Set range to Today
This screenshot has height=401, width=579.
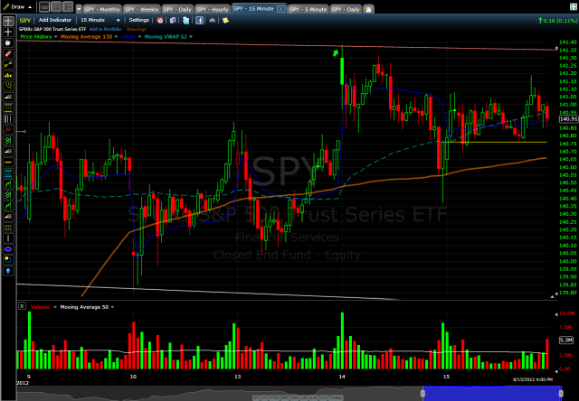(336, 397)
